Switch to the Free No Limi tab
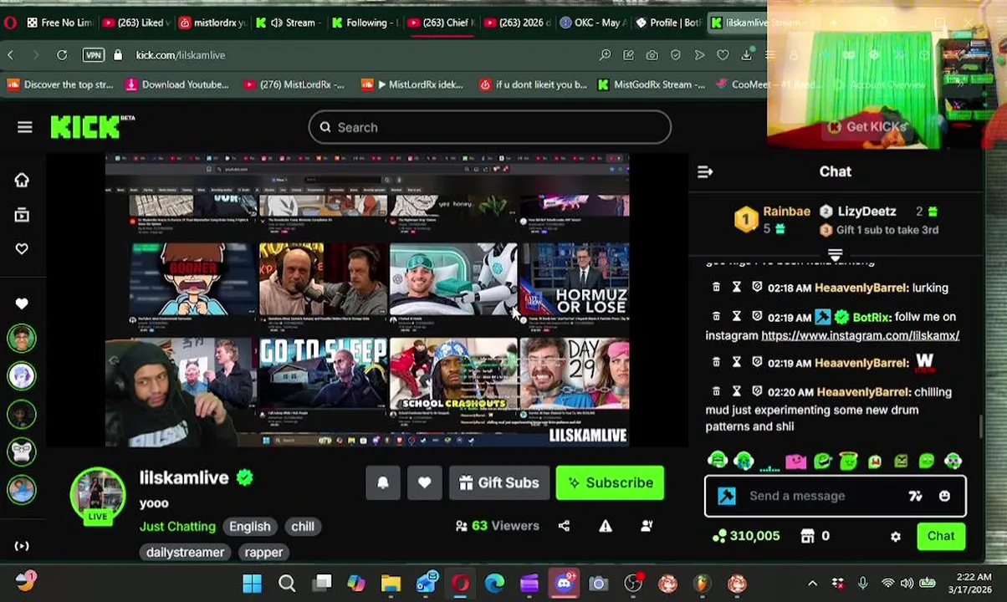 coord(59,23)
